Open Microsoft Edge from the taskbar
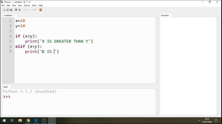 pyautogui.click(x=36, y=121)
